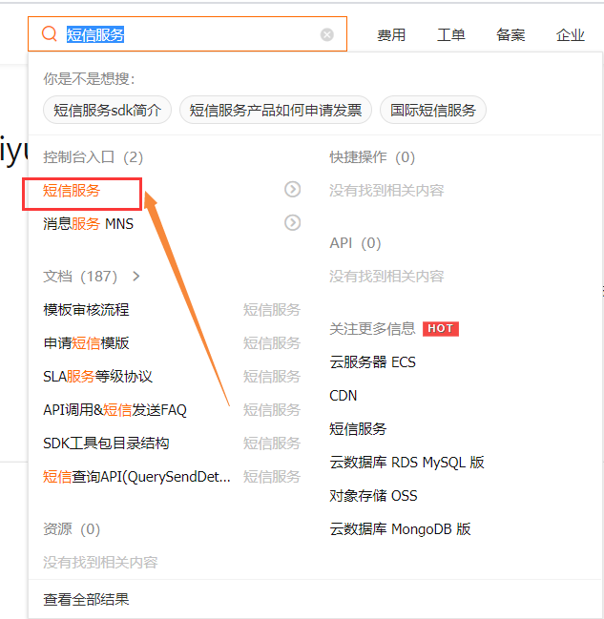Click the 控制台入口 (2) heading

[93, 157]
